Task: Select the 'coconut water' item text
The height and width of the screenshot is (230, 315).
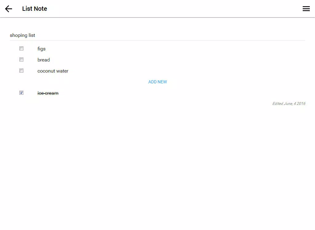Action: click(x=53, y=71)
